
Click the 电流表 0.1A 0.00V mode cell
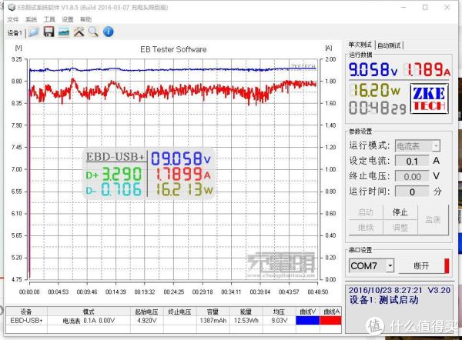click(x=89, y=321)
